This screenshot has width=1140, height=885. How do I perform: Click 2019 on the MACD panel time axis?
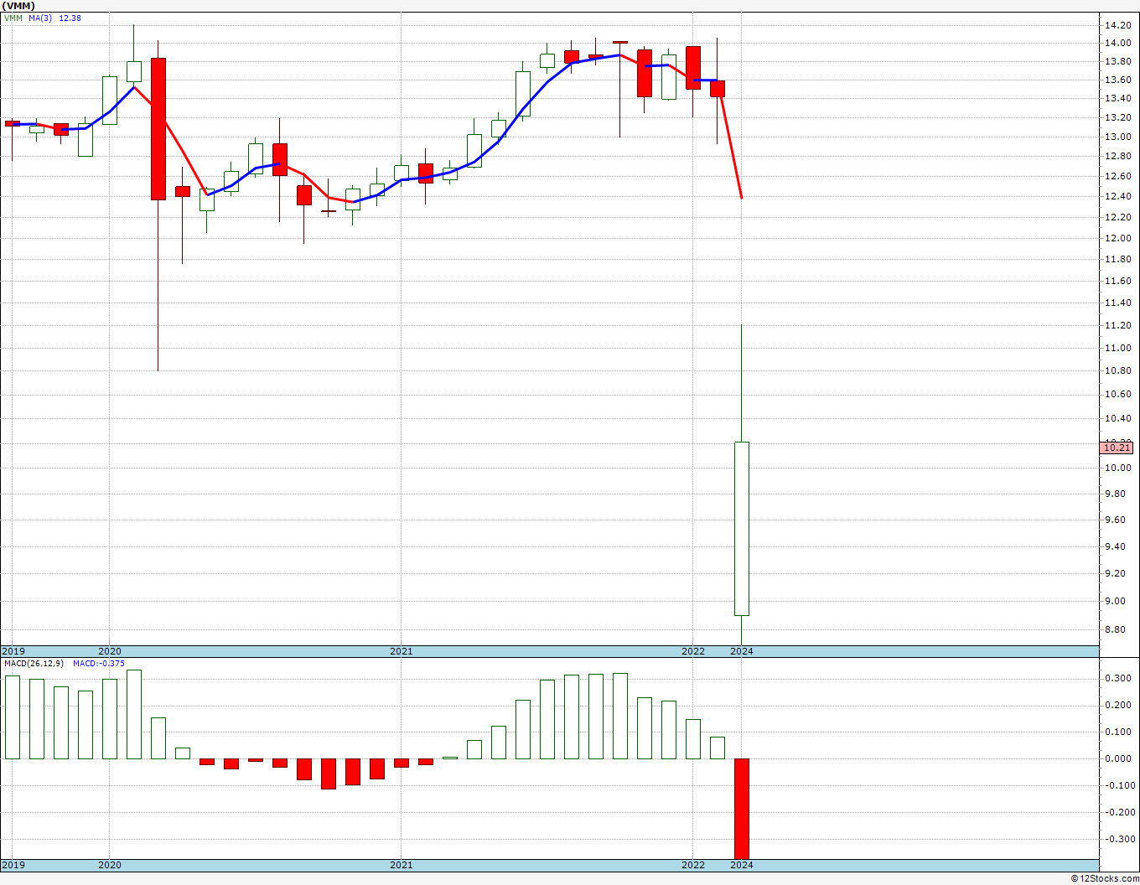click(13, 865)
